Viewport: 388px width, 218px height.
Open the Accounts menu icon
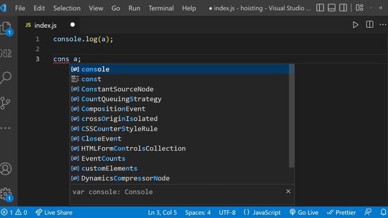(5, 169)
